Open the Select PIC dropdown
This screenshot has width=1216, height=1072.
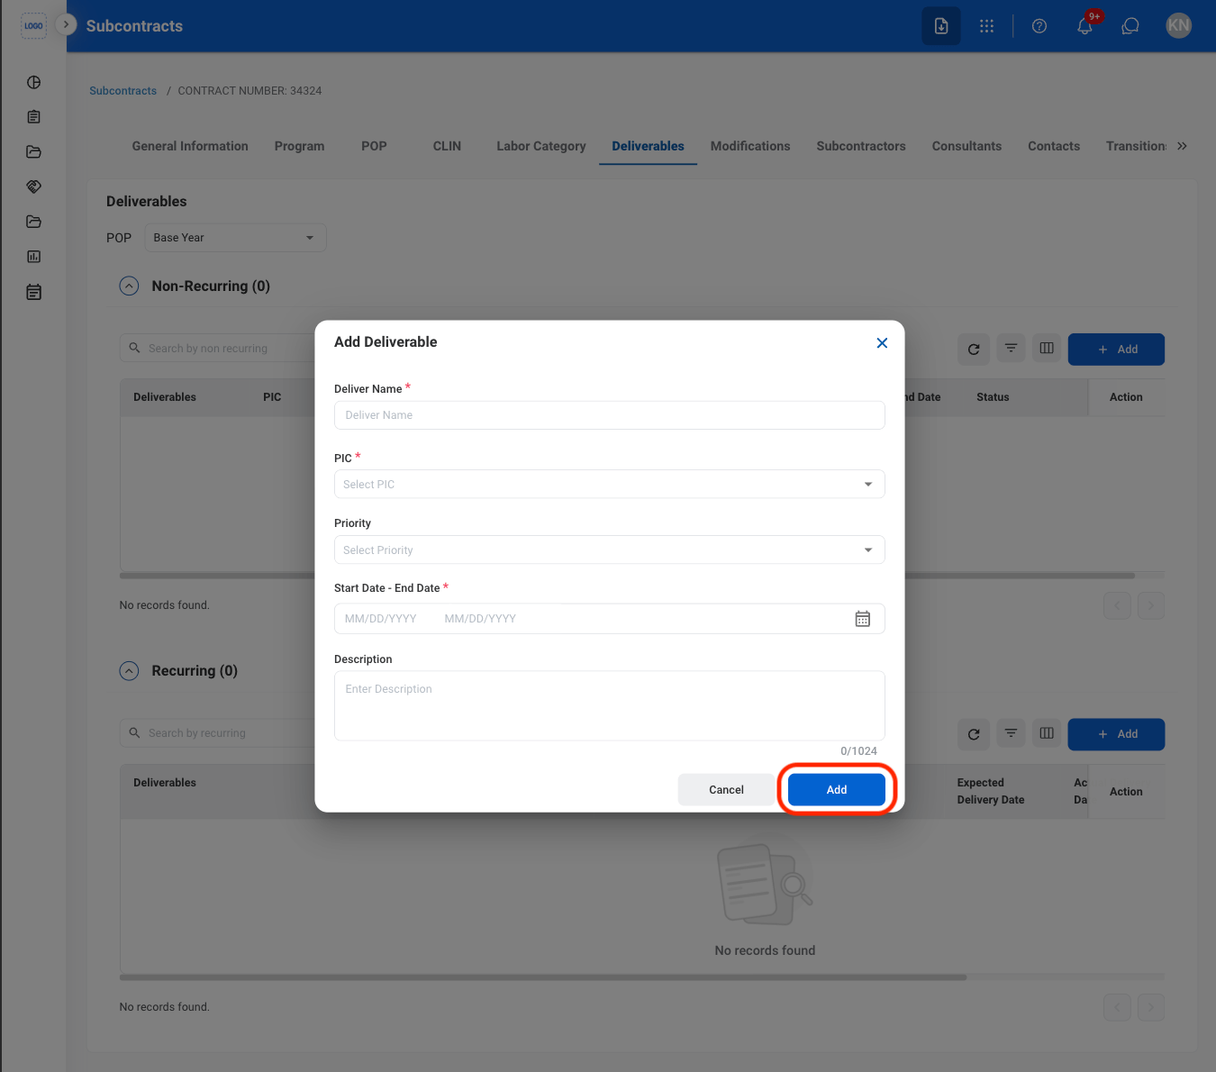(609, 485)
